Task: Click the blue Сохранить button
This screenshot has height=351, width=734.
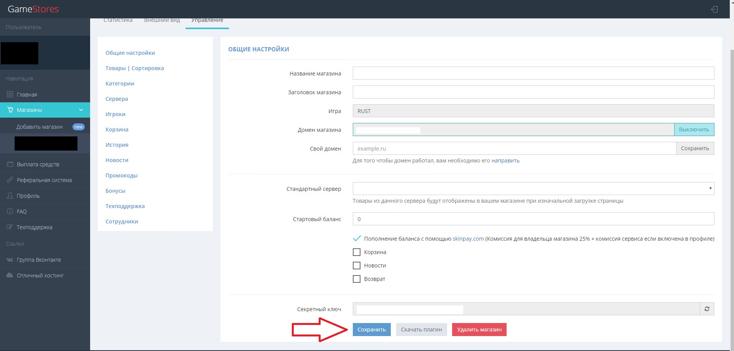Action: tap(372, 330)
